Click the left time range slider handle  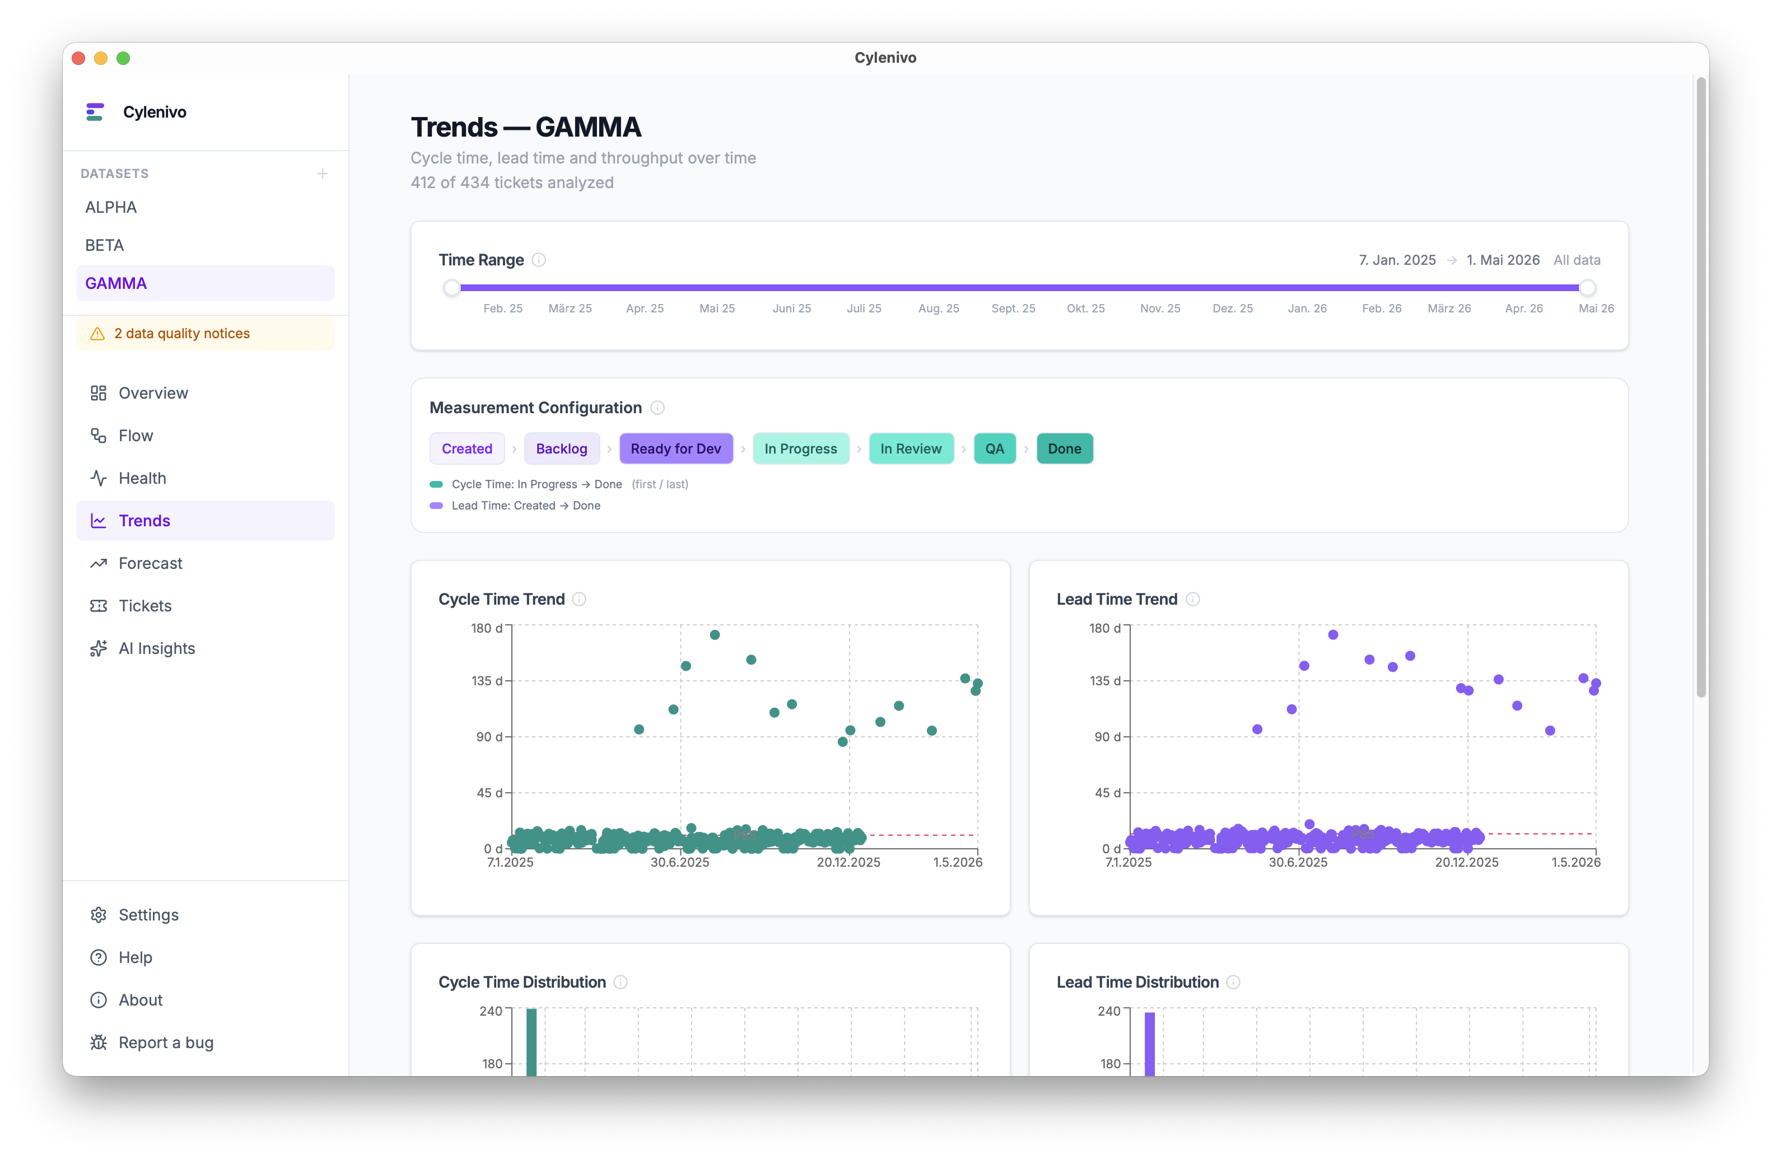coord(452,288)
